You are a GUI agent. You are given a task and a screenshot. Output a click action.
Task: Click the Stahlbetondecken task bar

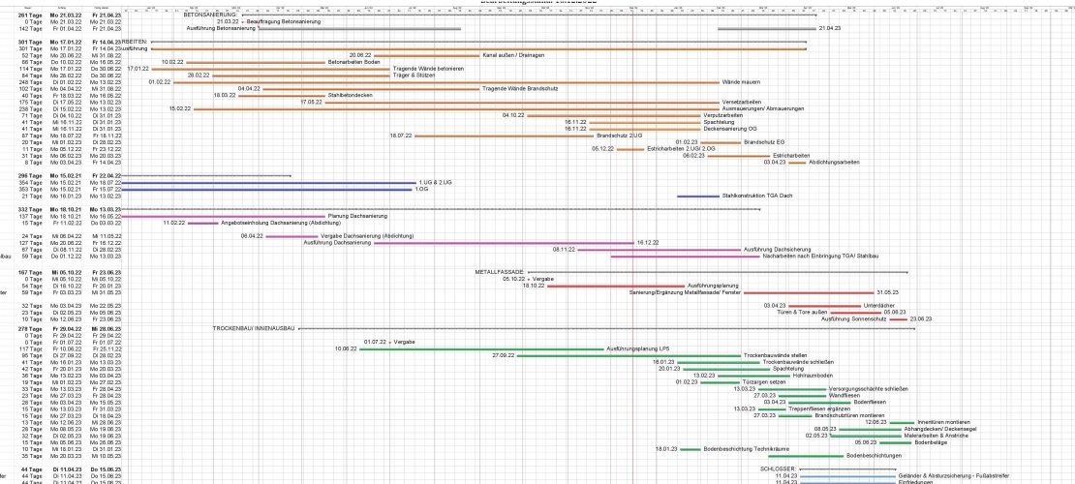281,96
